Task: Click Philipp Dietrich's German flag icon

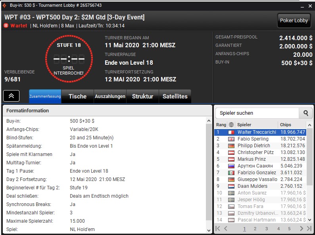Action: click(x=231, y=146)
